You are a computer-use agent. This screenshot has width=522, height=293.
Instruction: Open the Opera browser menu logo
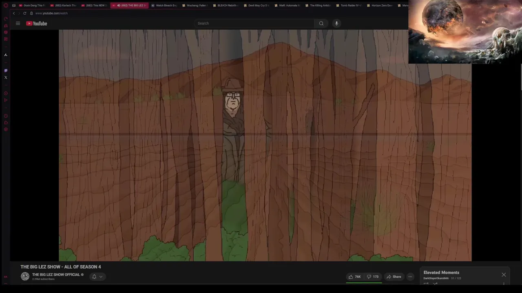click(x=6, y=5)
